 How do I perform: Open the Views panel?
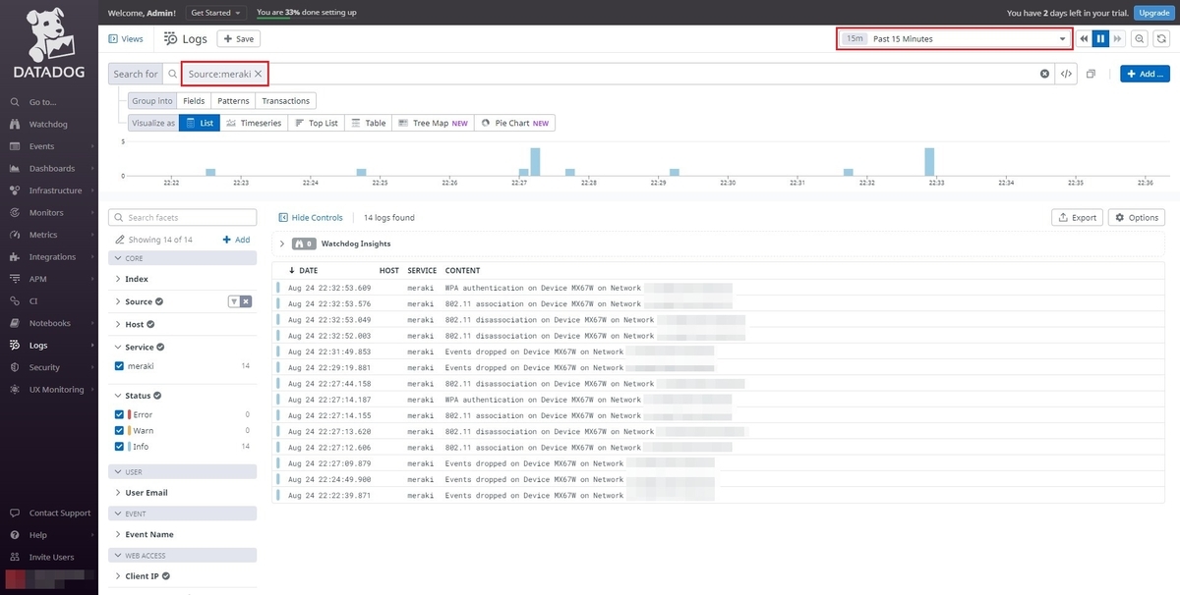(126, 39)
